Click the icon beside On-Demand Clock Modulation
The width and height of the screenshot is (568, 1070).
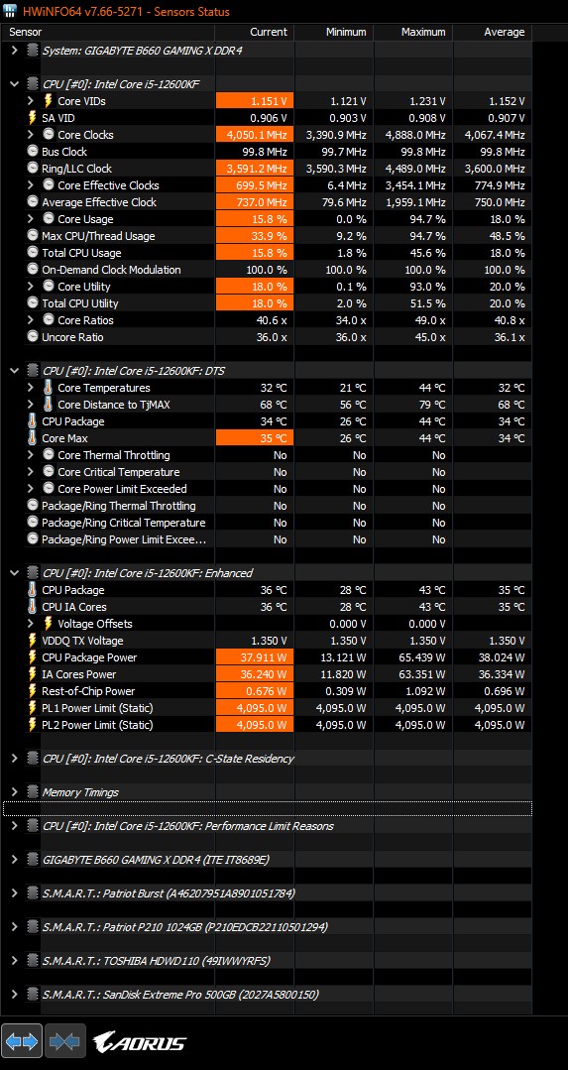pyautogui.click(x=32, y=270)
